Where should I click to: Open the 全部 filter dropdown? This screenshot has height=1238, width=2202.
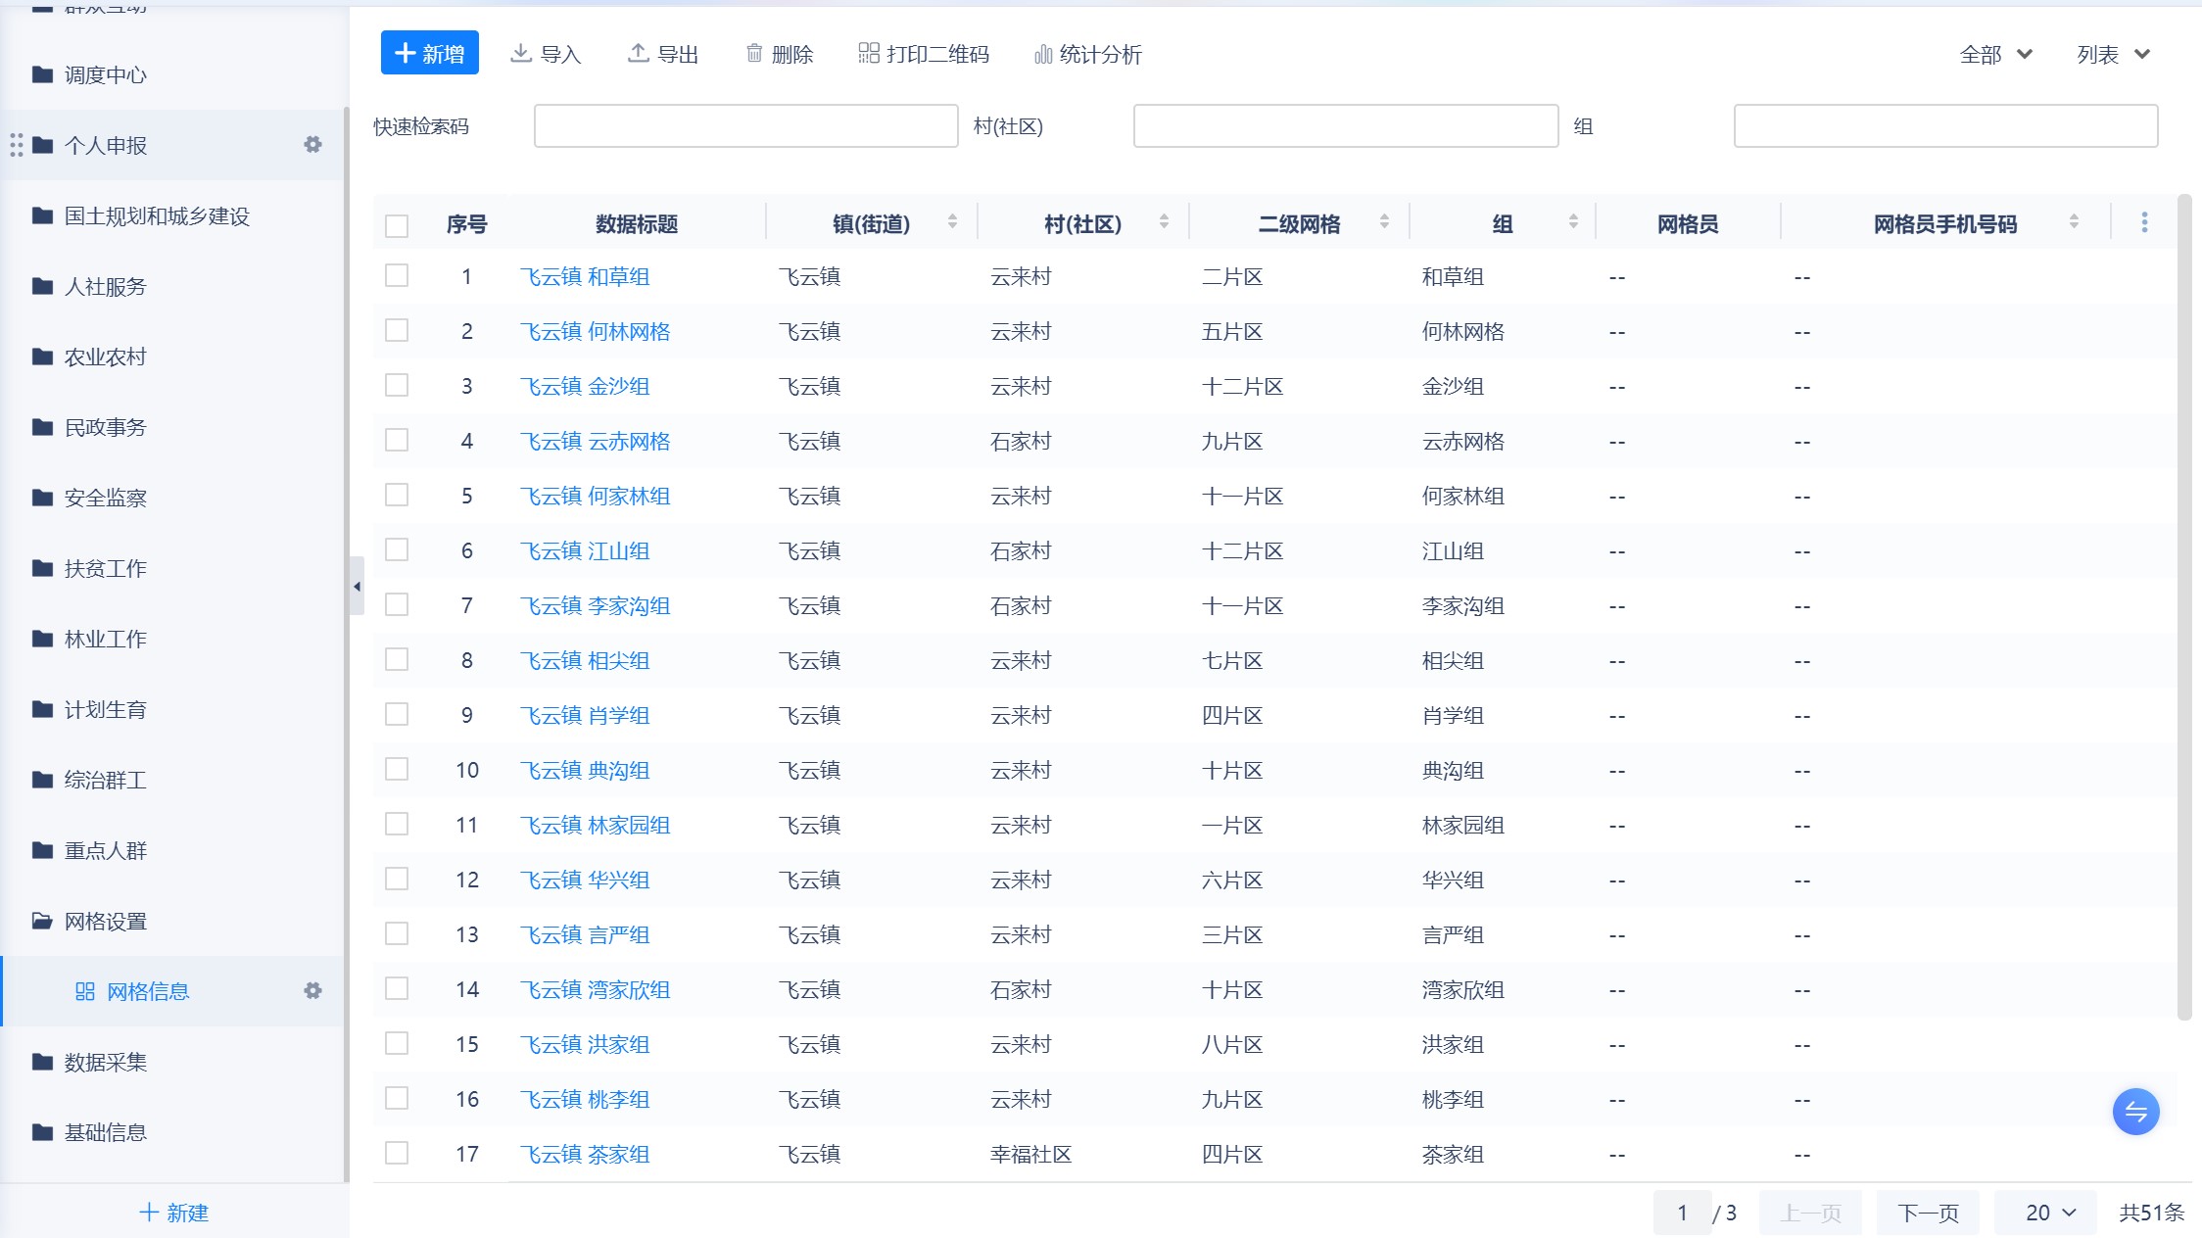tap(1995, 54)
